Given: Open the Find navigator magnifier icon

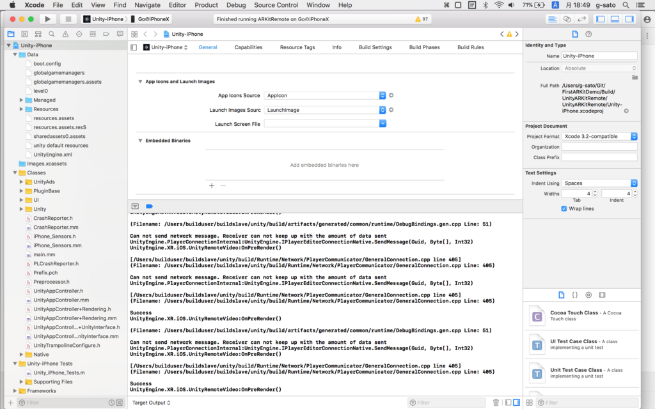Looking at the screenshot, I should tap(52, 35).
